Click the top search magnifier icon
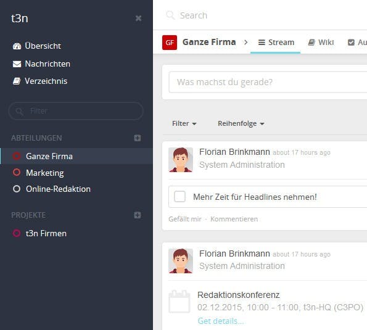Viewport: 367px width, 330px height. click(170, 15)
